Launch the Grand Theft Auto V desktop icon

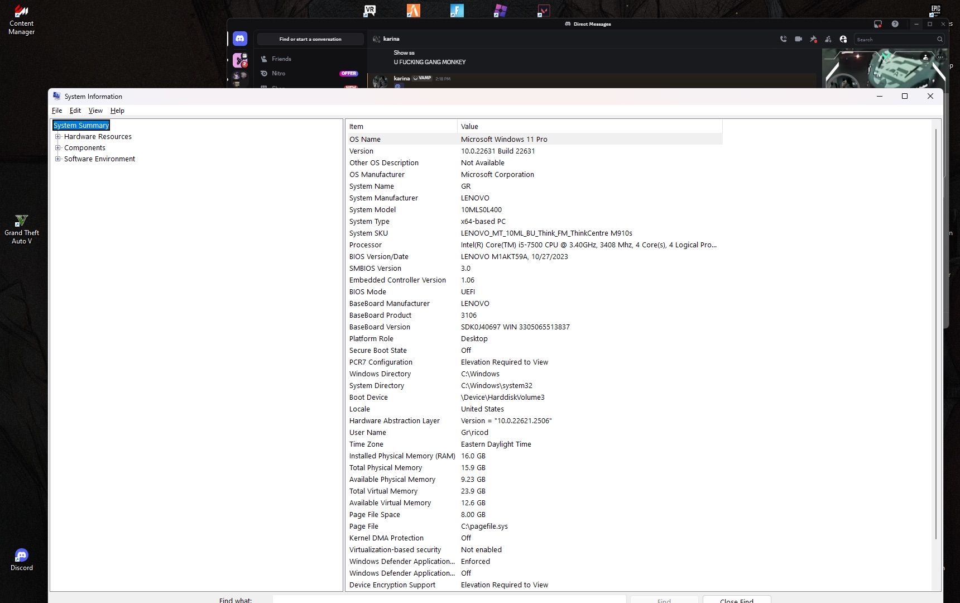[22, 229]
